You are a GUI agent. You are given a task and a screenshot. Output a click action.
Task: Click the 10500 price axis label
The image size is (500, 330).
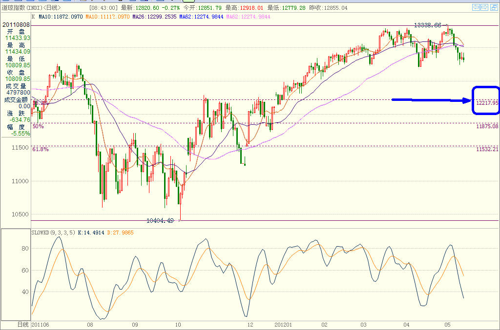pos(20,214)
